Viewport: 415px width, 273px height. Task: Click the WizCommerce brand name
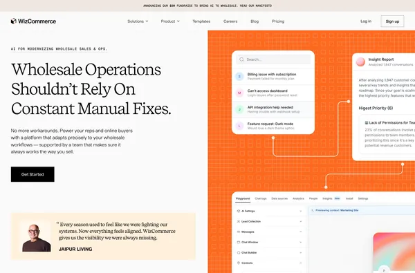(37, 21)
